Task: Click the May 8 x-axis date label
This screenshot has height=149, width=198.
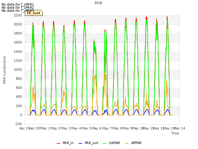Action: (x=117, y=128)
